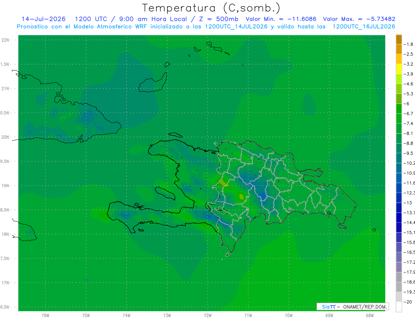Click colorbar value "-4.6"
The width and height of the screenshot is (415, 320).
click(408, 84)
